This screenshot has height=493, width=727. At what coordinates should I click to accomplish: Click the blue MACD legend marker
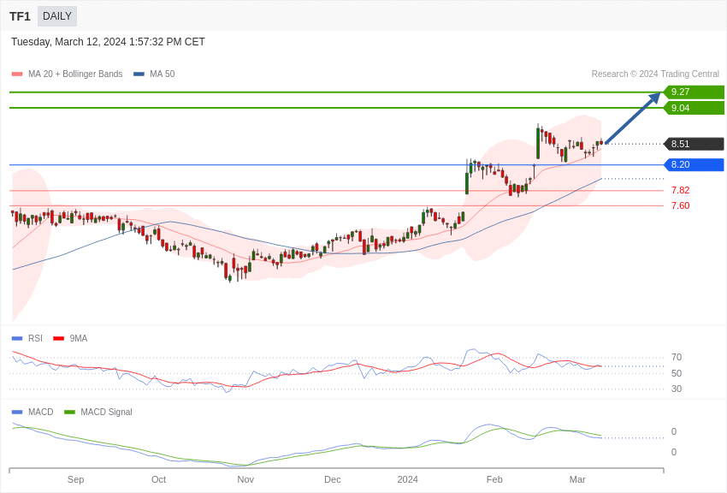17,412
